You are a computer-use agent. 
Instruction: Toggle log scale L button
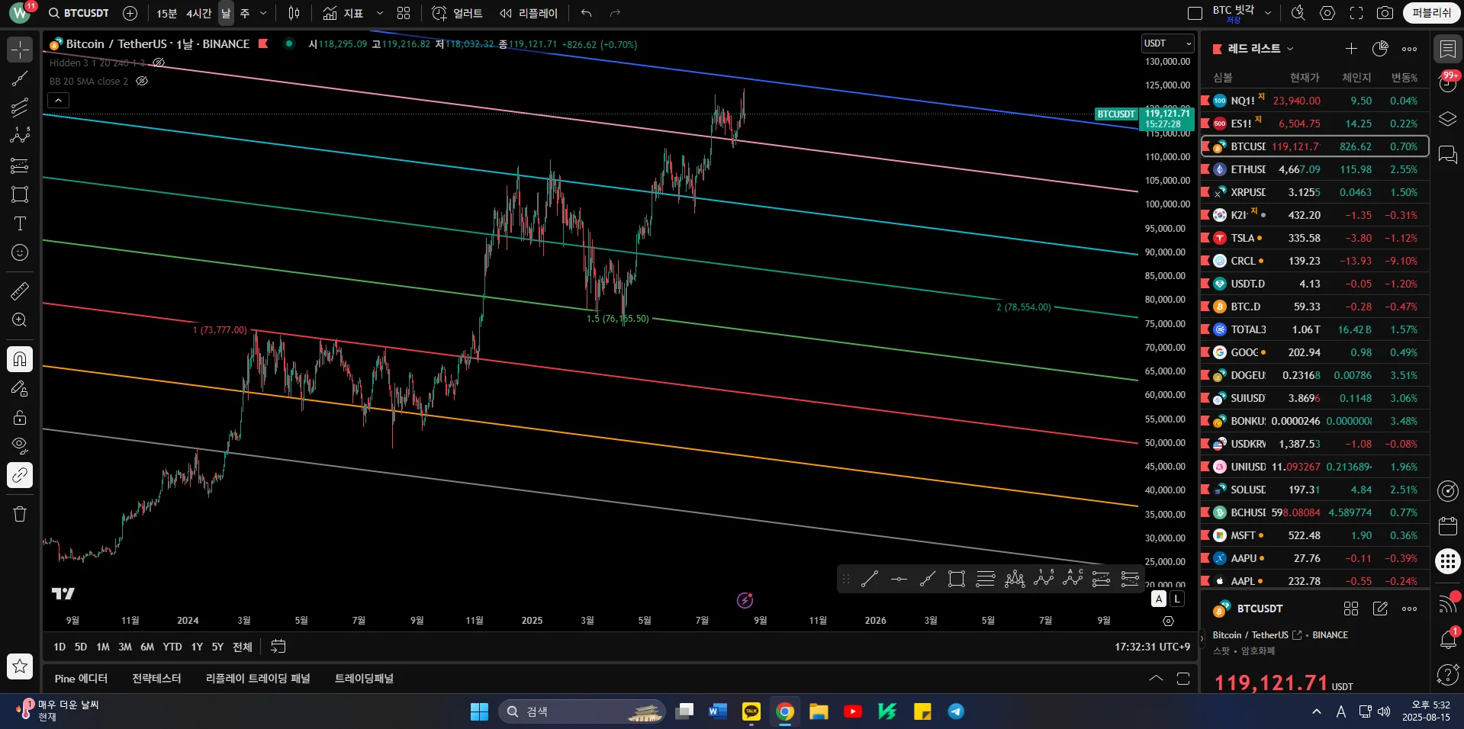1177,599
